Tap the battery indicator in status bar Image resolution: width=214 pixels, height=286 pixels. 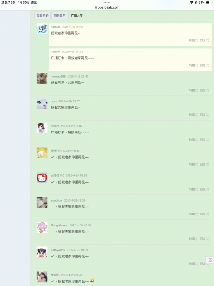click(209, 2)
